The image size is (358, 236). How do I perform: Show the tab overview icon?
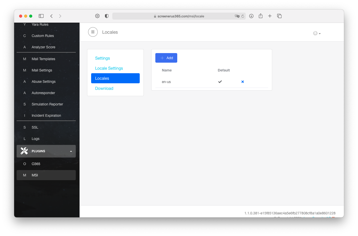click(x=279, y=16)
